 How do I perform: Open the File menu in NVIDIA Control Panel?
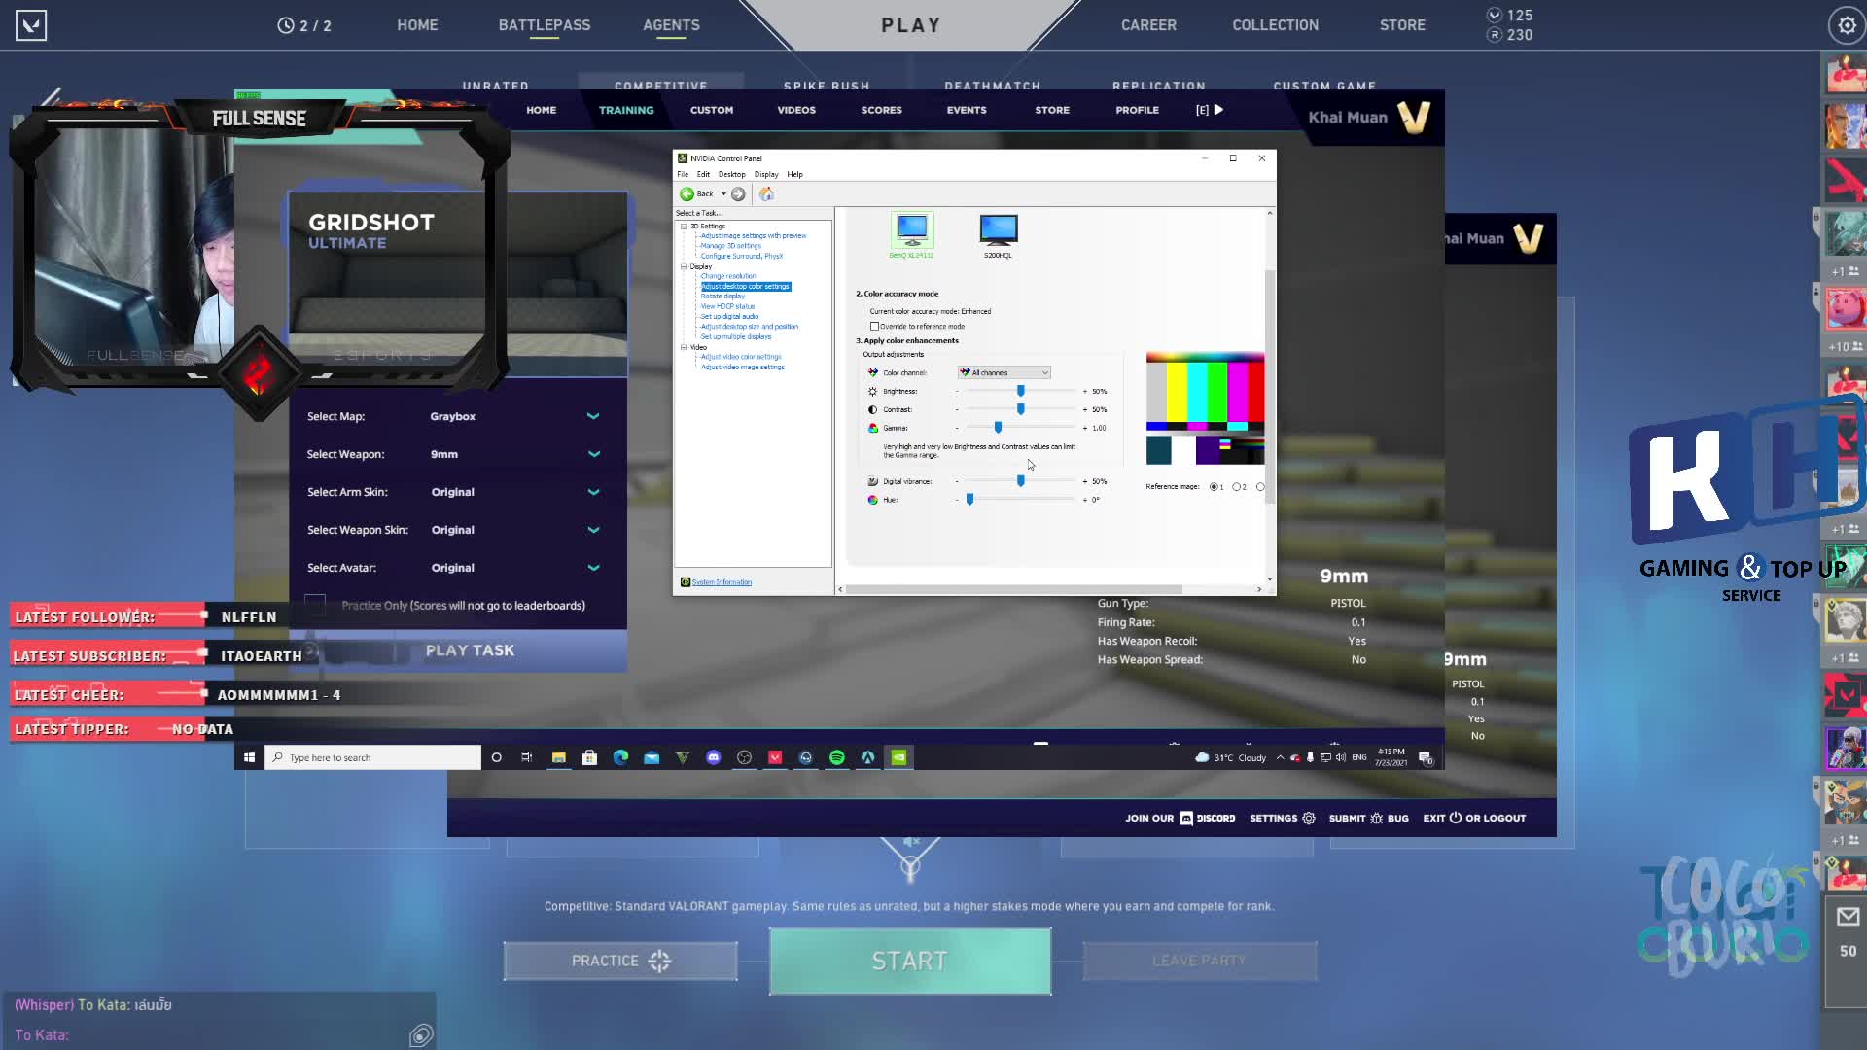coord(683,174)
